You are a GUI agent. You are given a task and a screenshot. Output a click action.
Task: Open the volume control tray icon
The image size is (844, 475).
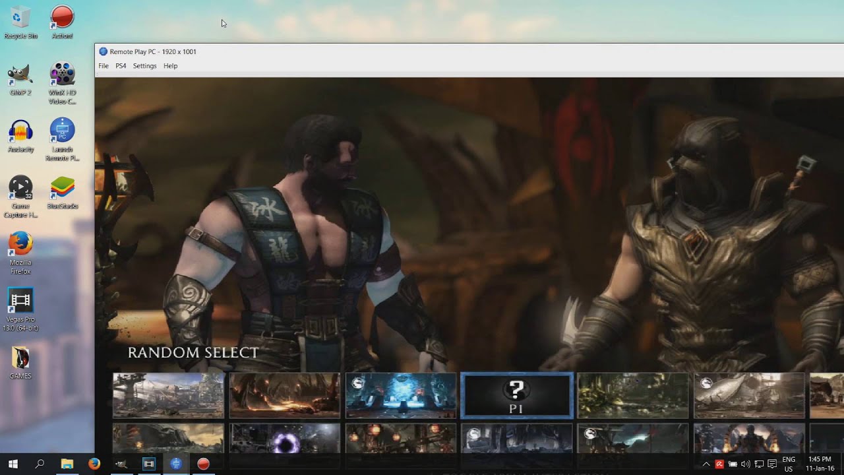click(746, 464)
